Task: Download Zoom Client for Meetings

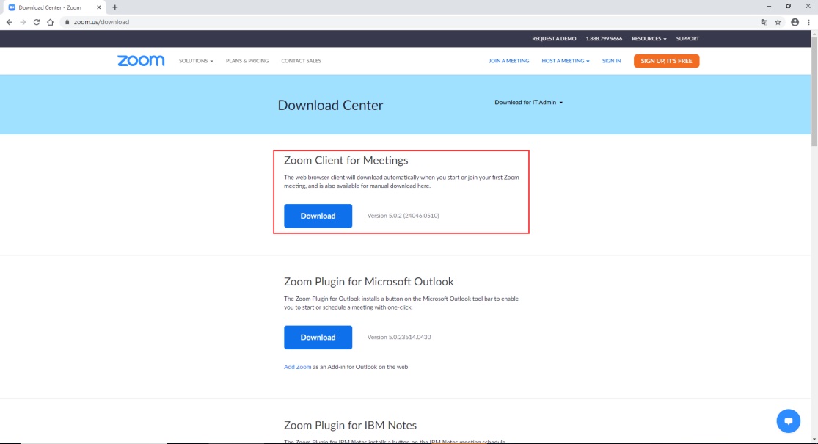Action: 318,216
